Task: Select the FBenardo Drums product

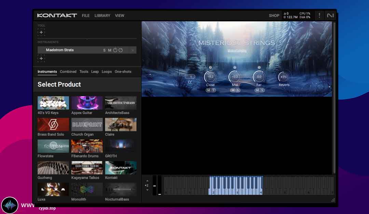Action: pos(87,149)
